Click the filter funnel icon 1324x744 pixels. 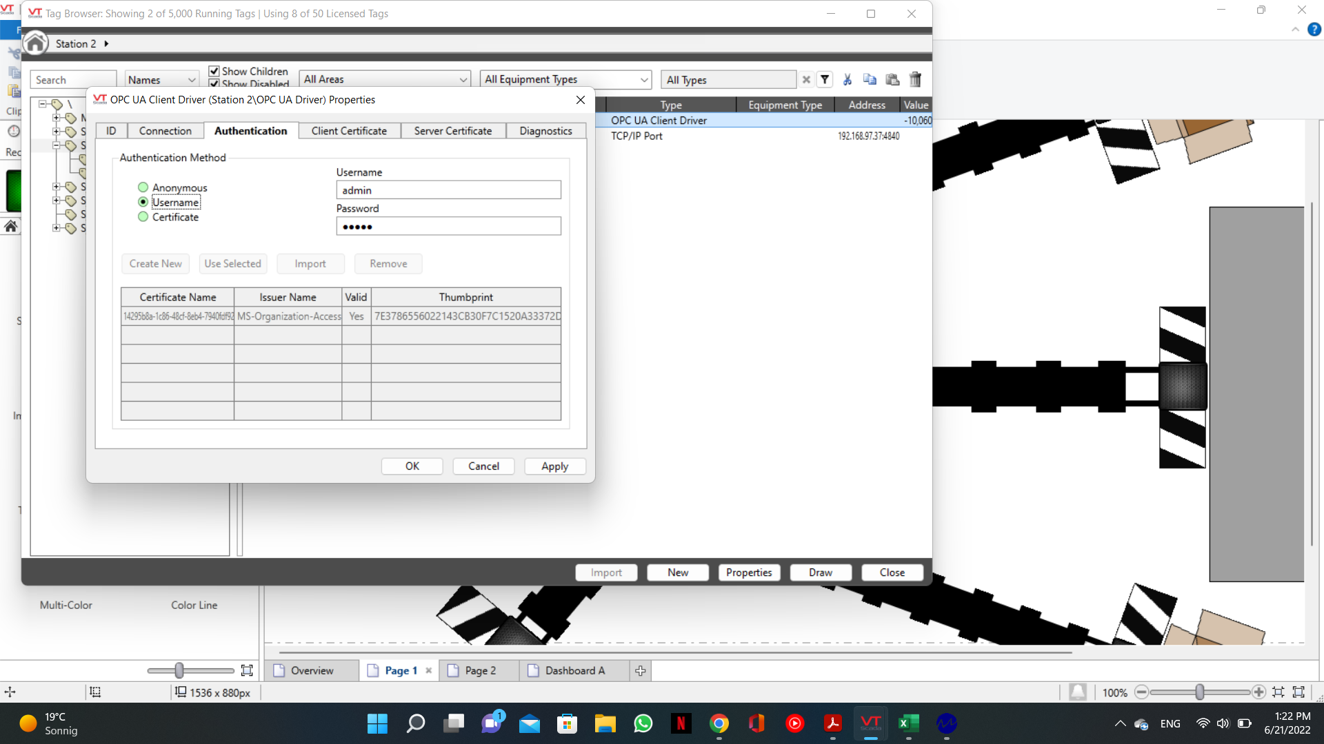click(825, 80)
